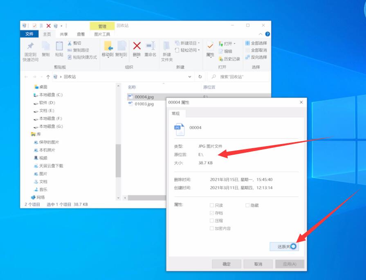
Task: Click the refresh button
Action: tap(200, 77)
